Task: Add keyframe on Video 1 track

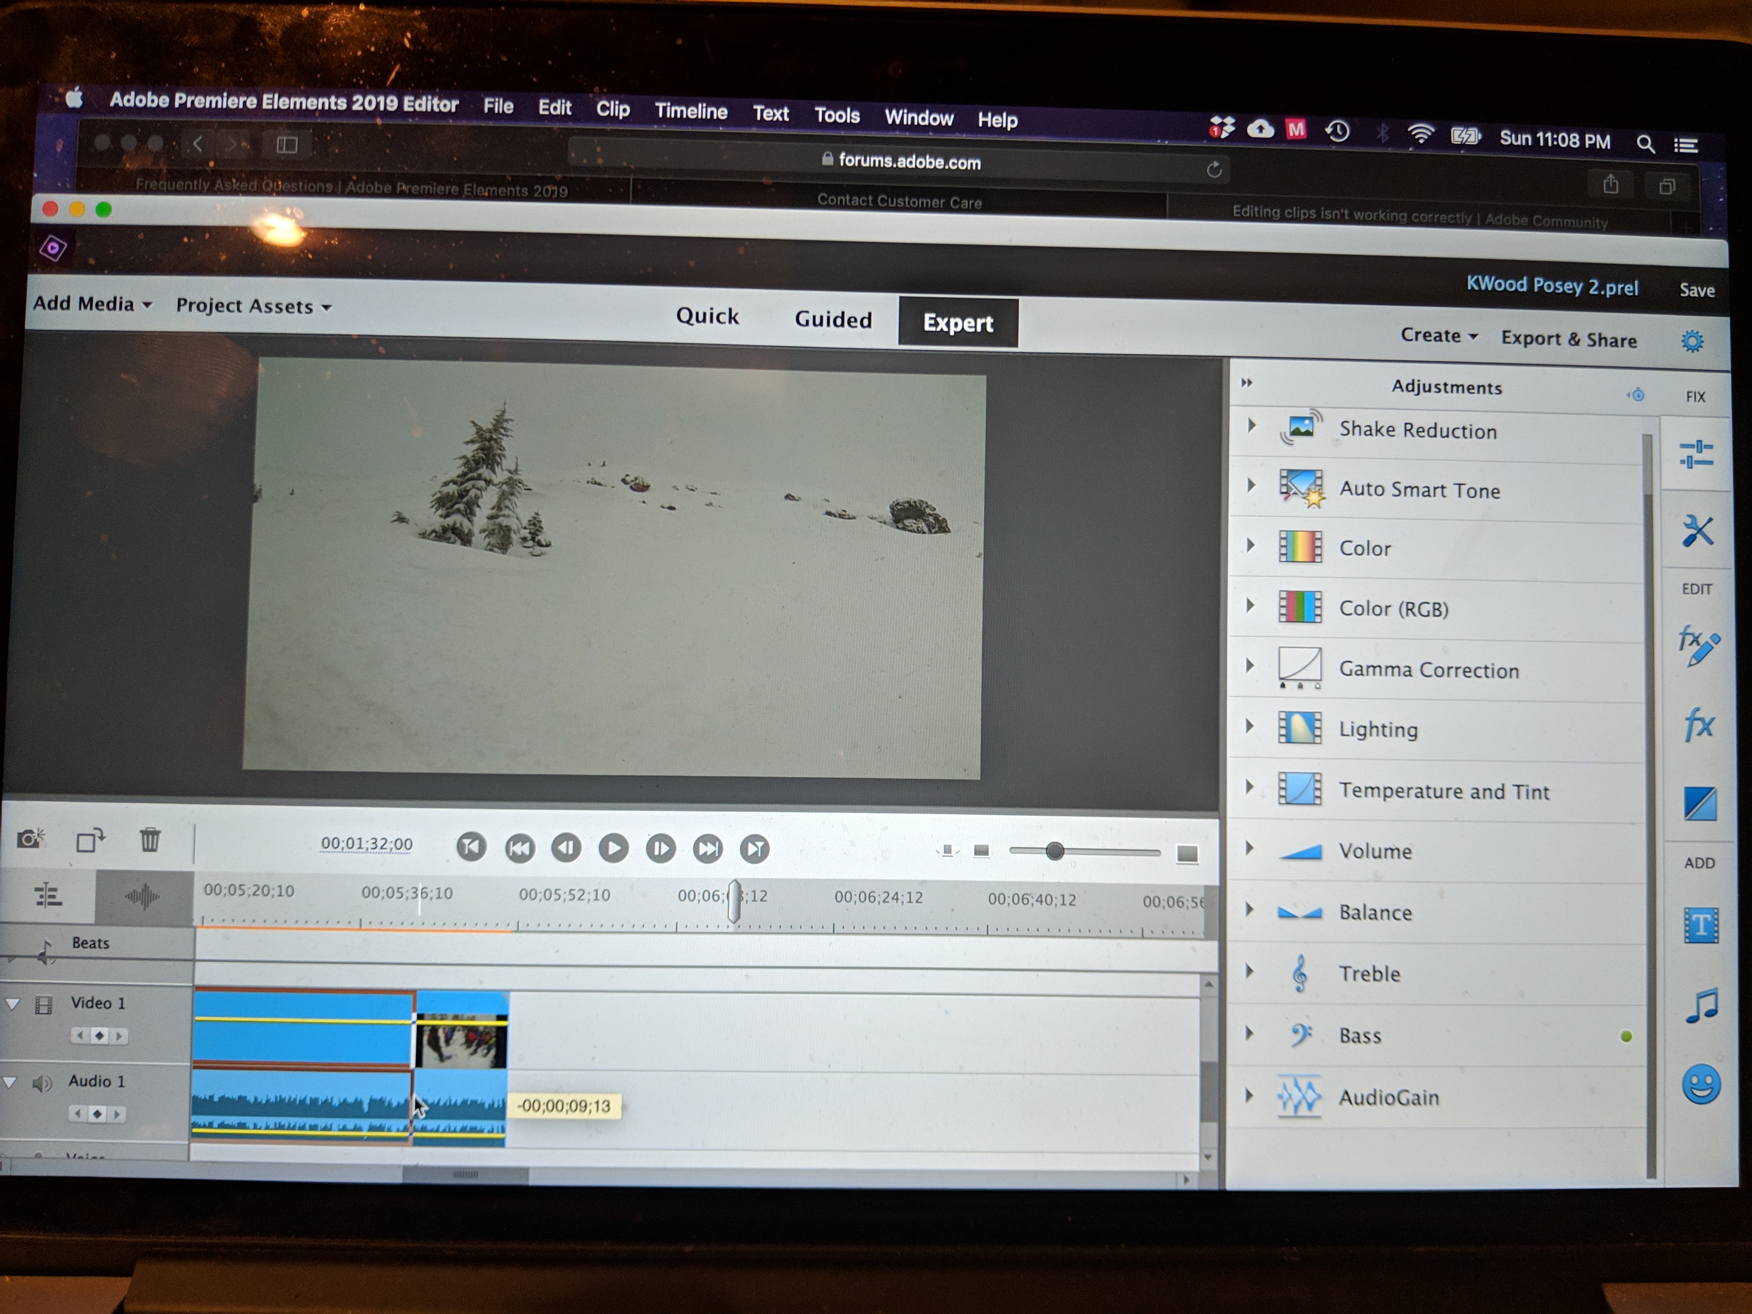Action: [x=99, y=1036]
